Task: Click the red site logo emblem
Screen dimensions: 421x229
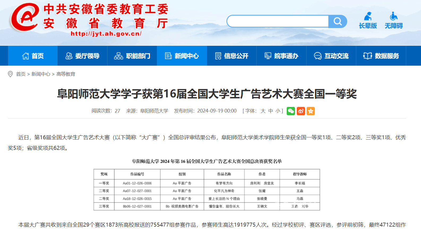Action: (x=24, y=17)
